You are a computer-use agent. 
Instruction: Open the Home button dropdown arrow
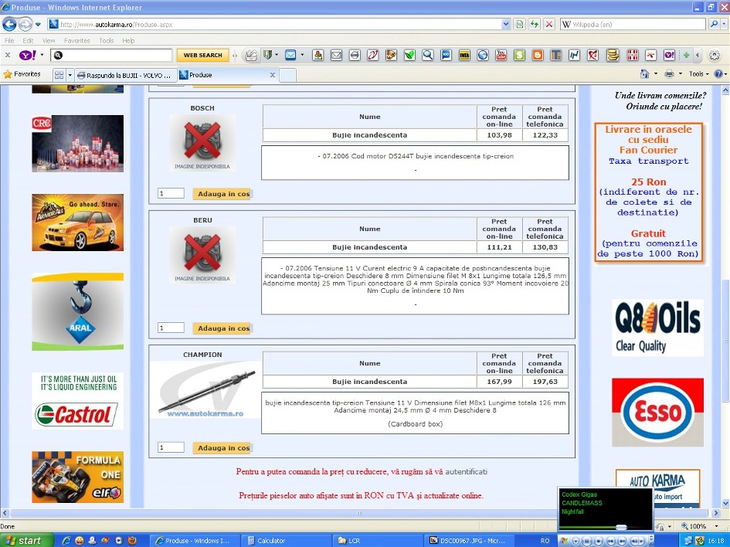click(x=656, y=73)
